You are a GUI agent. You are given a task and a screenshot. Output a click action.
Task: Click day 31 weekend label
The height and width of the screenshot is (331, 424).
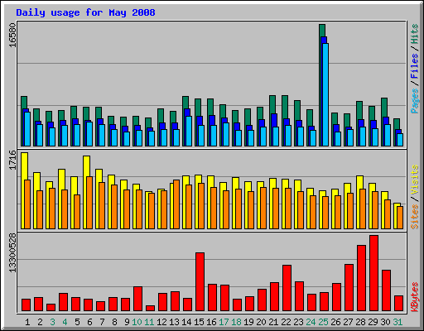397,322
